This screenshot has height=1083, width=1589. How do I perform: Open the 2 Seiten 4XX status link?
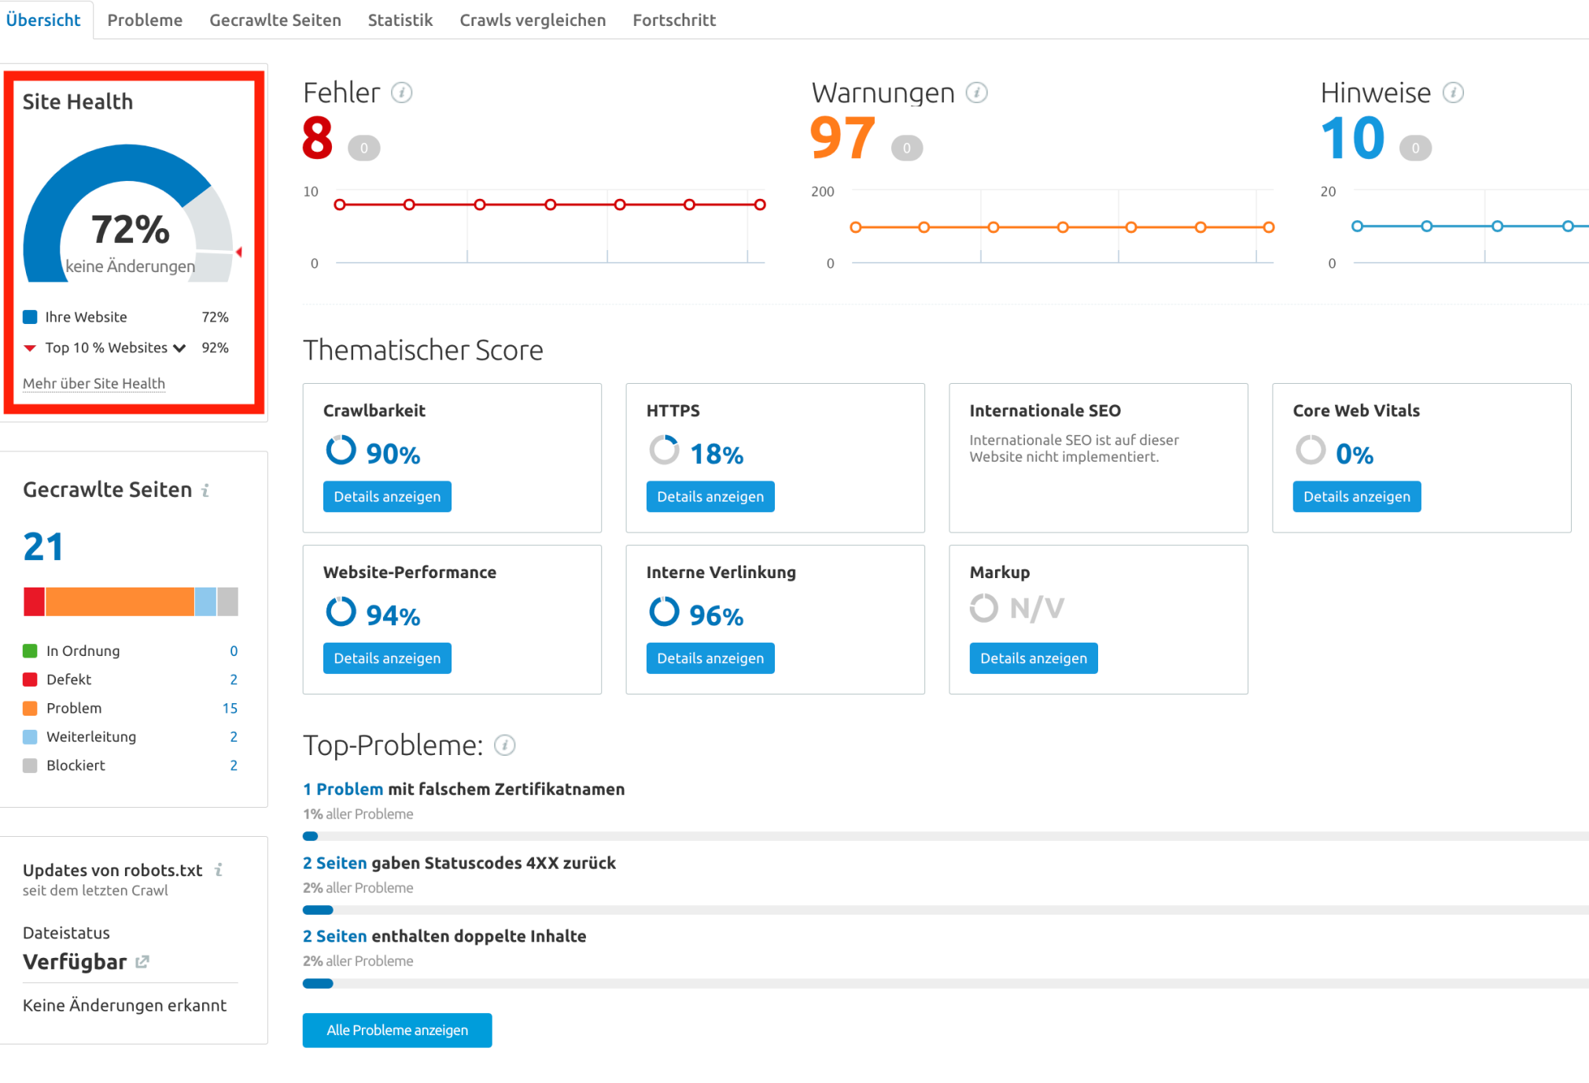click(335, 863)
